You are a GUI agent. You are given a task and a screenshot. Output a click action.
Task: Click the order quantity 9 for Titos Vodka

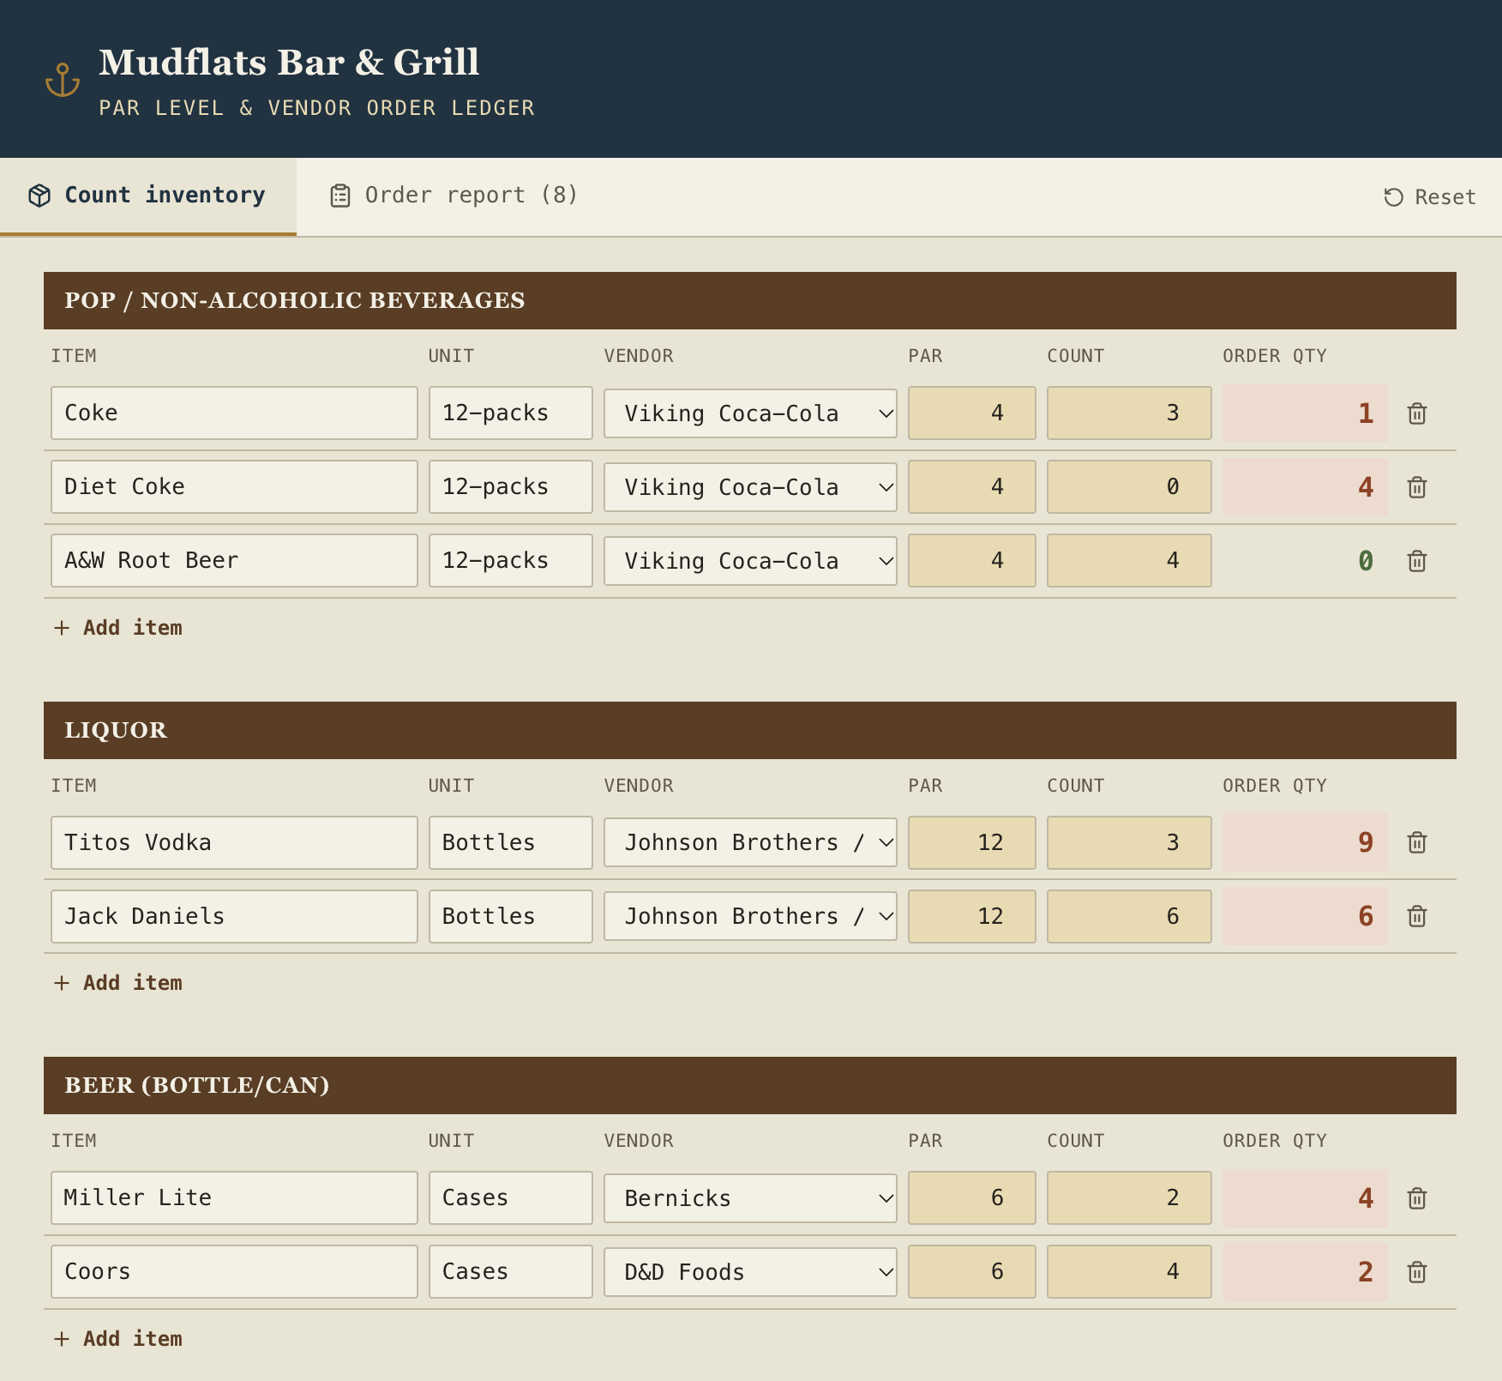[x=1305, y=842]
